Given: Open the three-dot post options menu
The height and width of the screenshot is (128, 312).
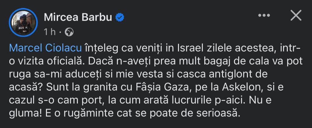Looking at the screenshot, I should click(264, 16).
